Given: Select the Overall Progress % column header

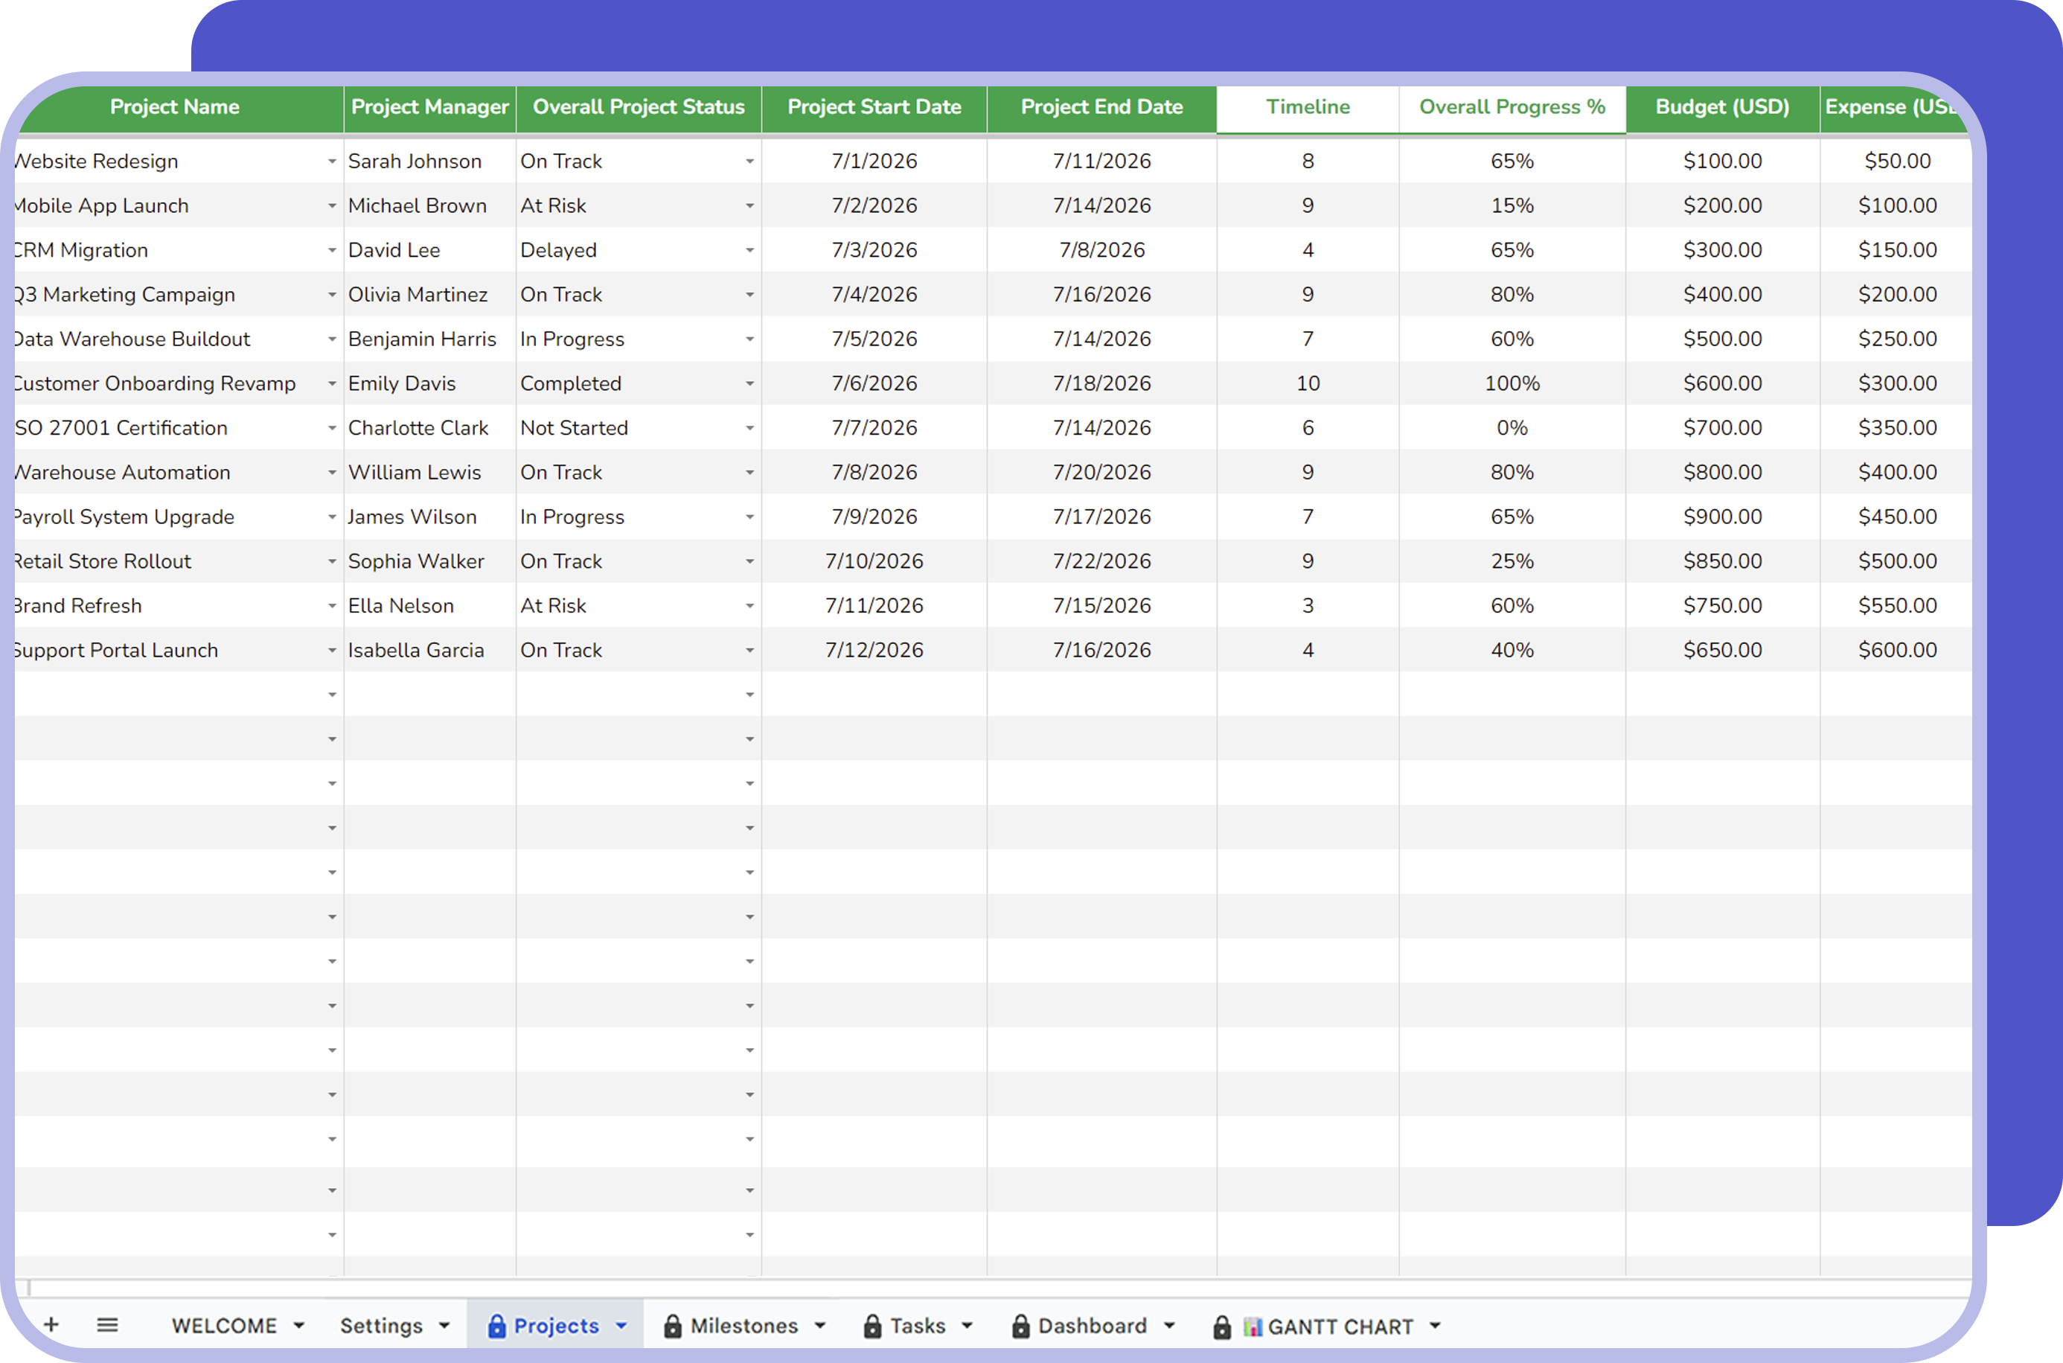Looking at the screenshot, I should pos(1512,108).
